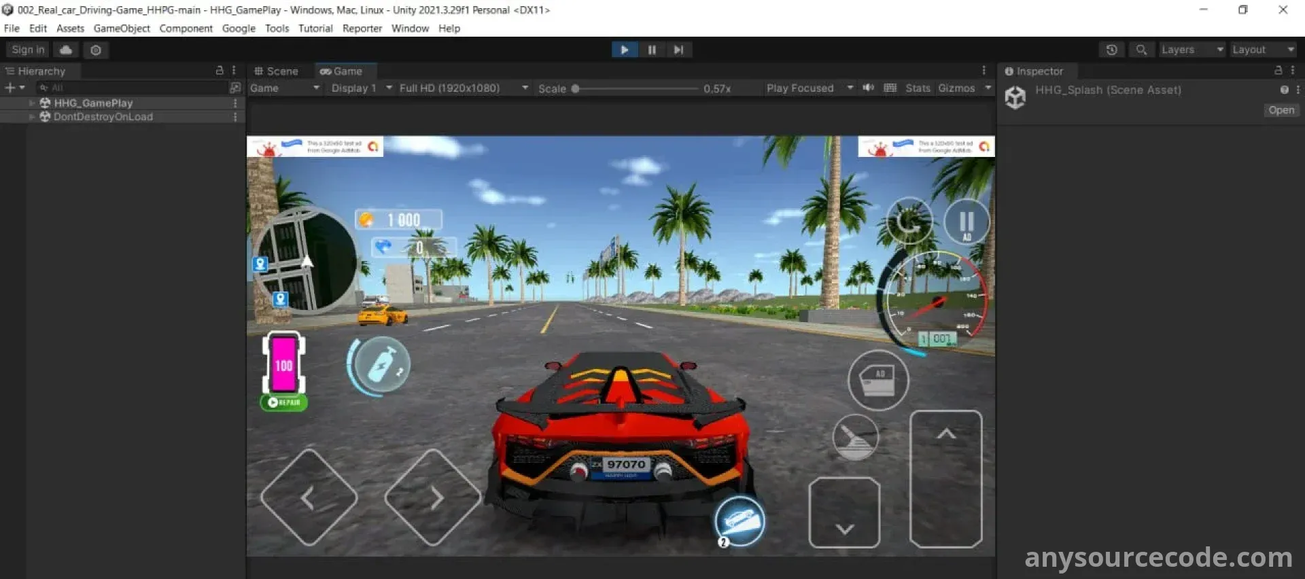This screenshot has height=579, width=1305.
Task: Expand the HHG_GamePlay scene tree
Action: [x=31, y=103]
